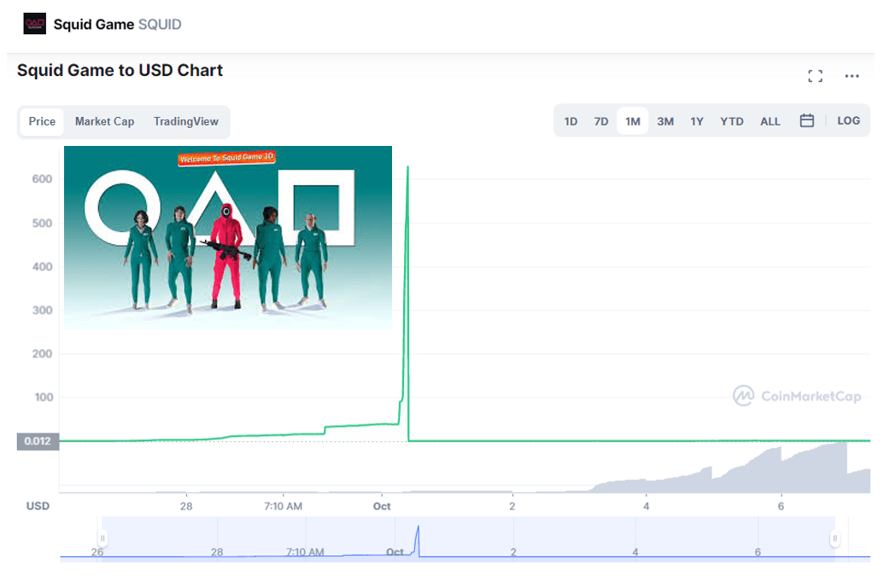Select the YTD time range

732,122
